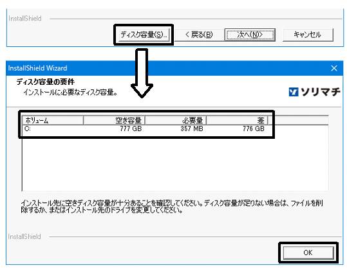Viewport: 347px width, 268px height.
Task: Click the InstallShield Wizard title bar
Action: [168, 68]
